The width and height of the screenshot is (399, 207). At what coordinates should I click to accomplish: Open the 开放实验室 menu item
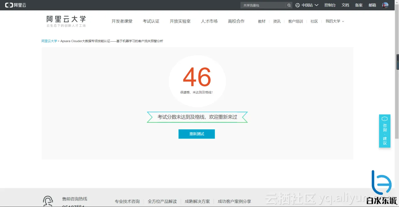(x=180, y=21)
